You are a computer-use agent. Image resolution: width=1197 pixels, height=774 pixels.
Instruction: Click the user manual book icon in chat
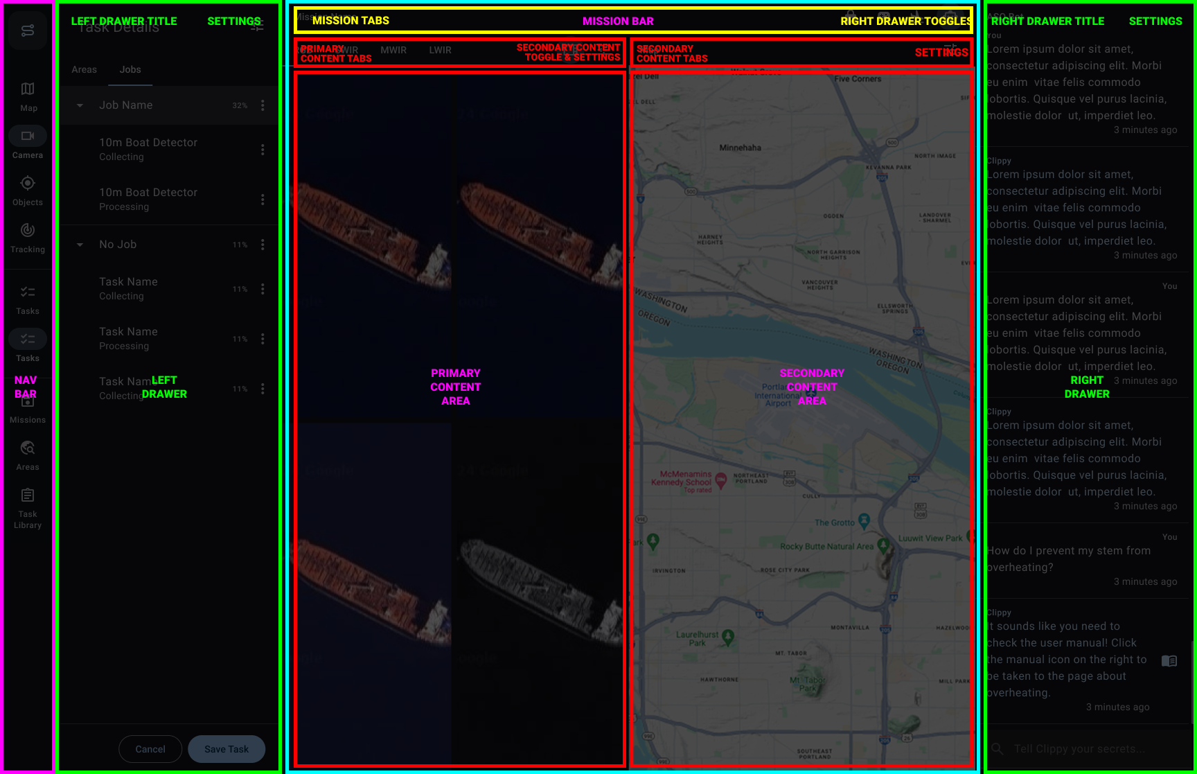coord(1169,661)
